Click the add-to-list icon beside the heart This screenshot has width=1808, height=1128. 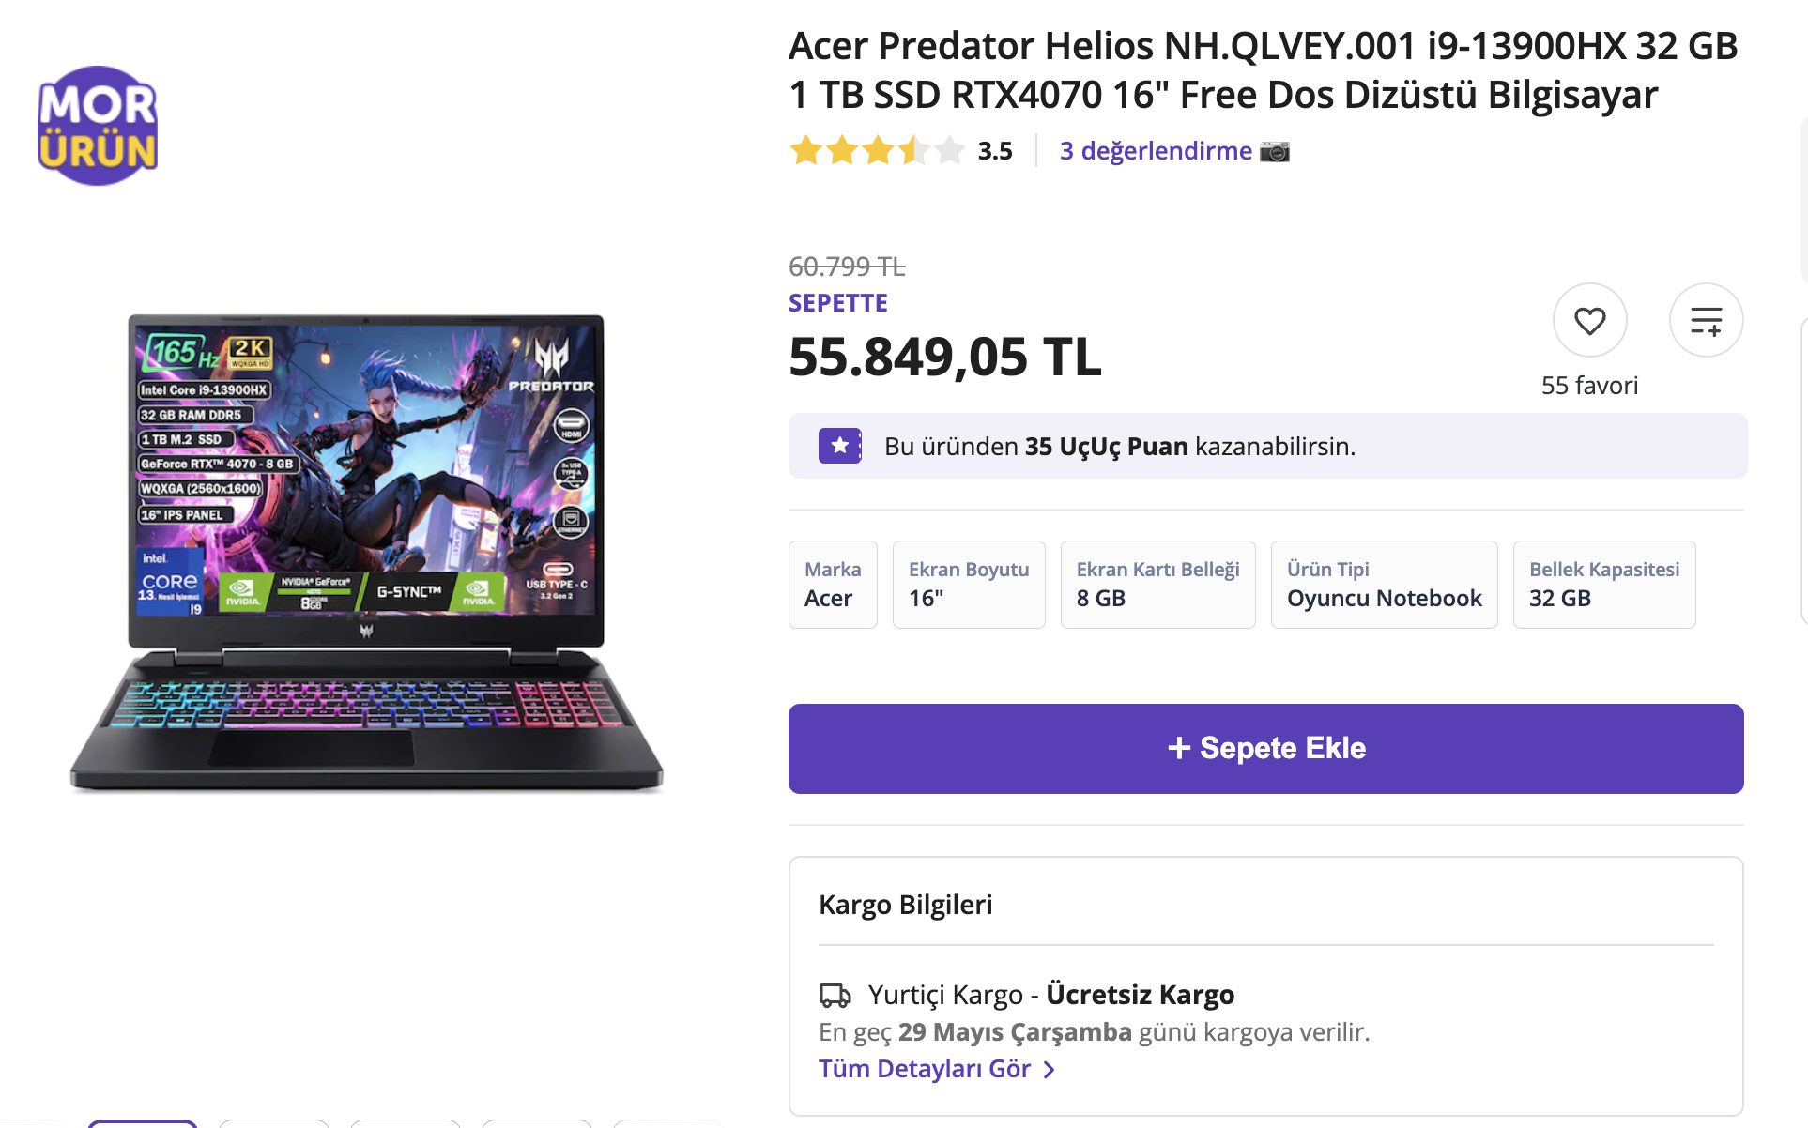(x=1706, y=321)
